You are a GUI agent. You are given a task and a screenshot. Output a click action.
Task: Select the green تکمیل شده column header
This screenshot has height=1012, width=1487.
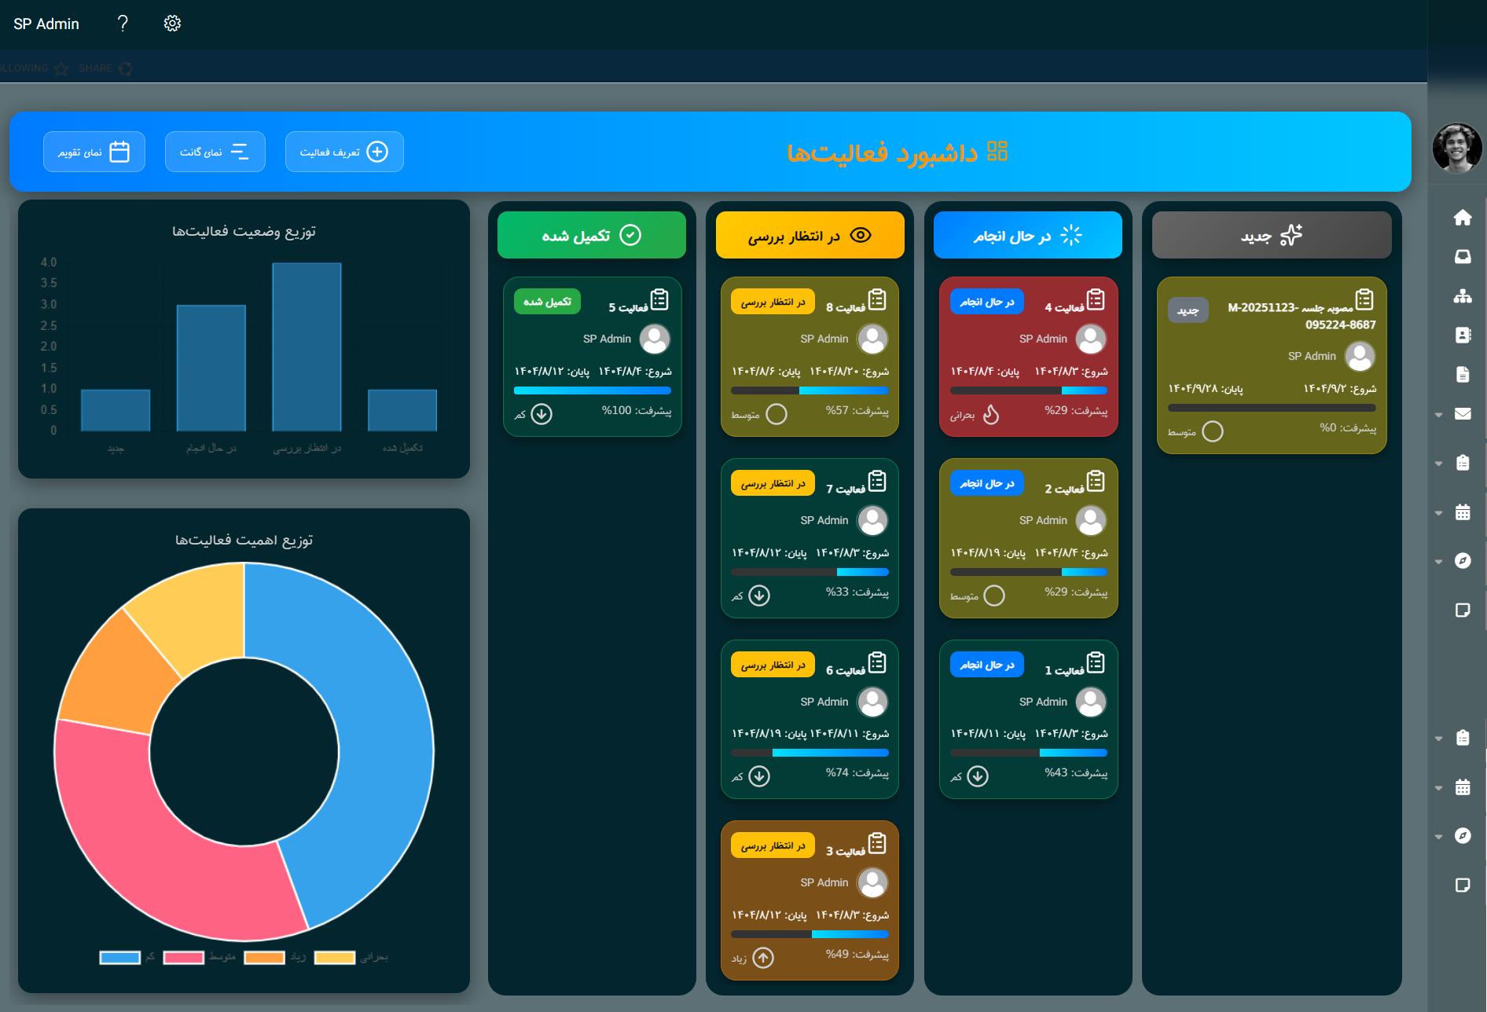(x=591, y=235)
